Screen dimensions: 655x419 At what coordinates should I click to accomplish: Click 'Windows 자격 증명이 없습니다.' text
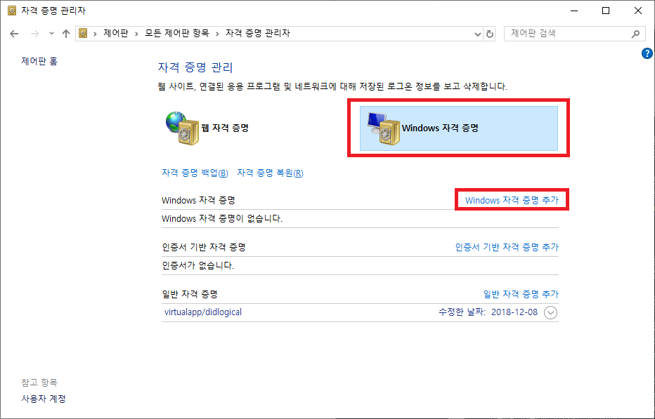tap(222, 219)
